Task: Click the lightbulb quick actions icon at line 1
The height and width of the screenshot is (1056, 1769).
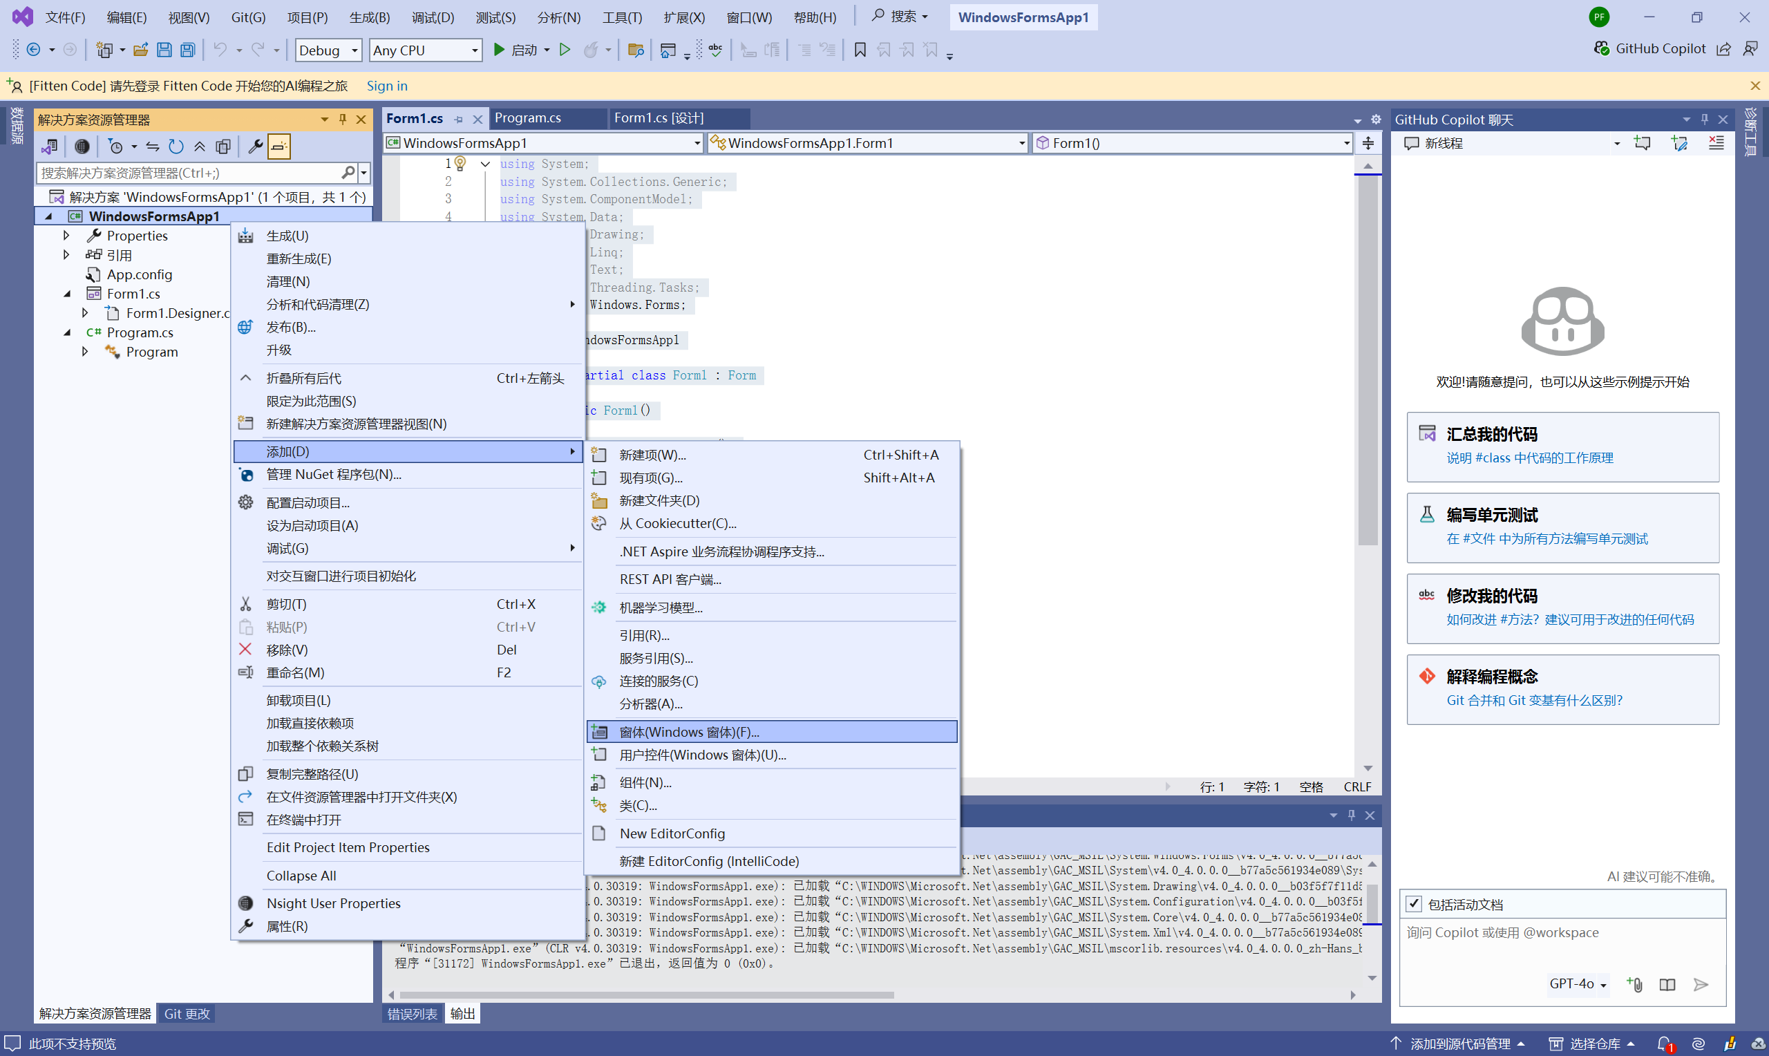Action: (x=460, y=164)
